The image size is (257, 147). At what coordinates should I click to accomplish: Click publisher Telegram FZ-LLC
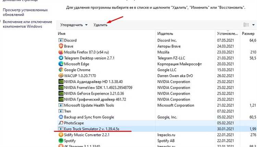171,58
